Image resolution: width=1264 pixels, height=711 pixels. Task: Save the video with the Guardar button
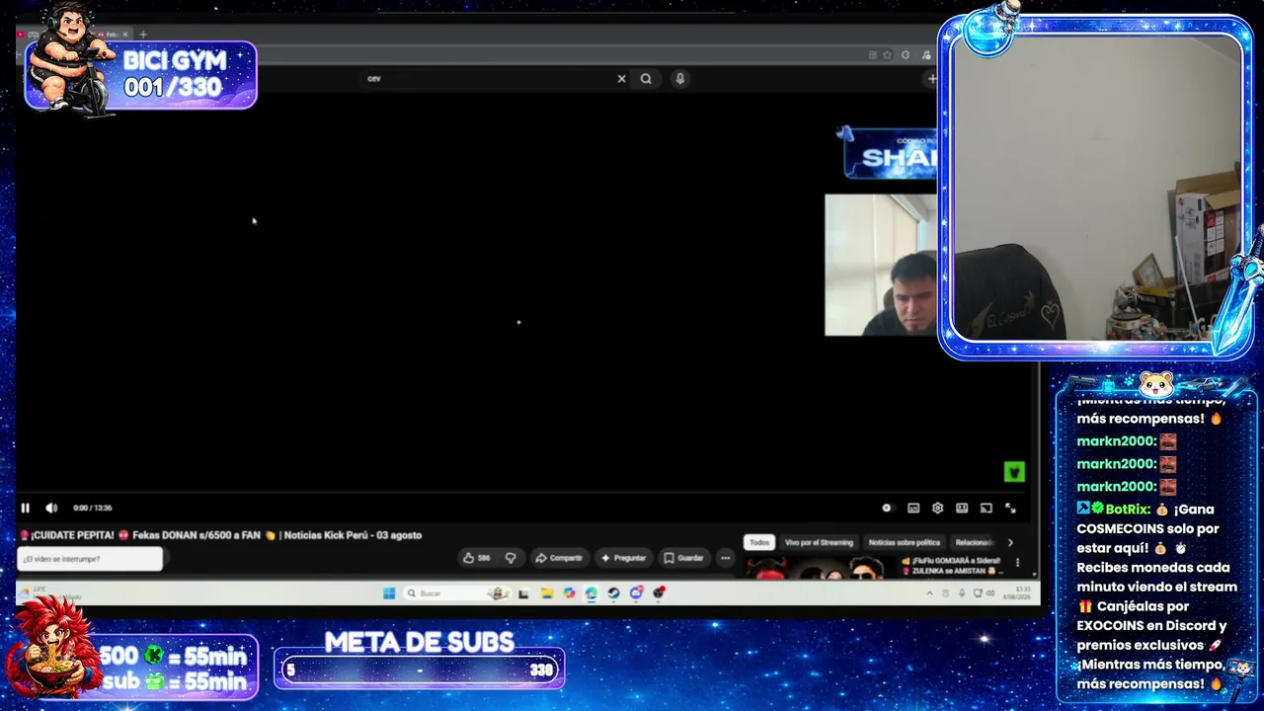pos(683,558)
